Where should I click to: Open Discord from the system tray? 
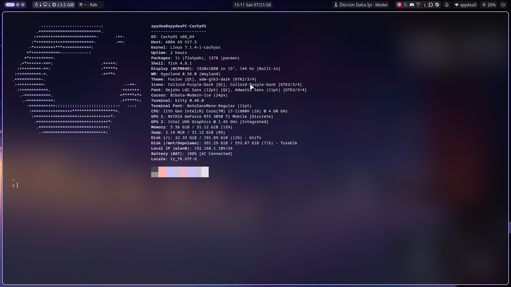(412, 5)
